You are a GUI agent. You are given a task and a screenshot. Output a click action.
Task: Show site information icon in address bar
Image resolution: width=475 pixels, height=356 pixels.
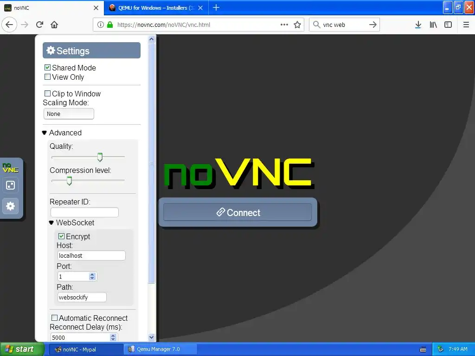coord(100,25)
